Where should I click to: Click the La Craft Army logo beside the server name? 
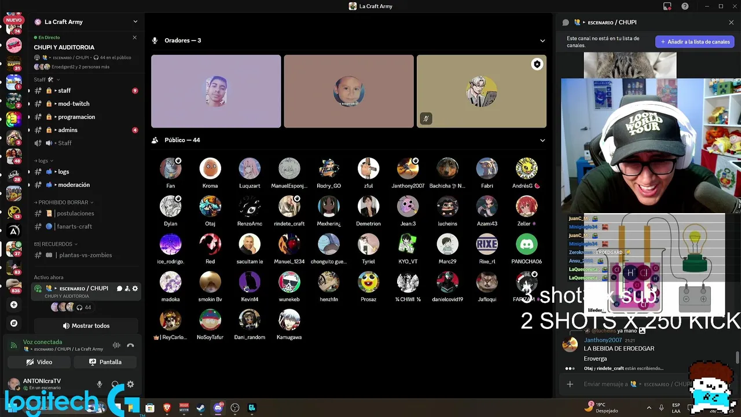coord(38,22)
